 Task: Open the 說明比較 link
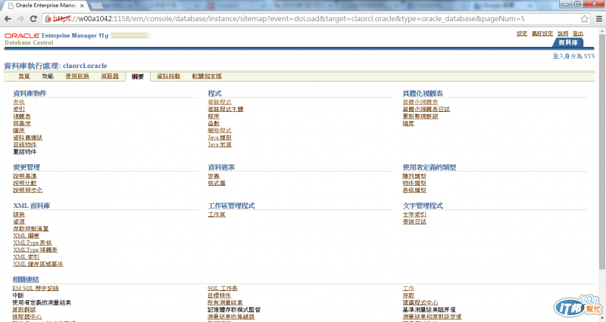tap(25, 183)
